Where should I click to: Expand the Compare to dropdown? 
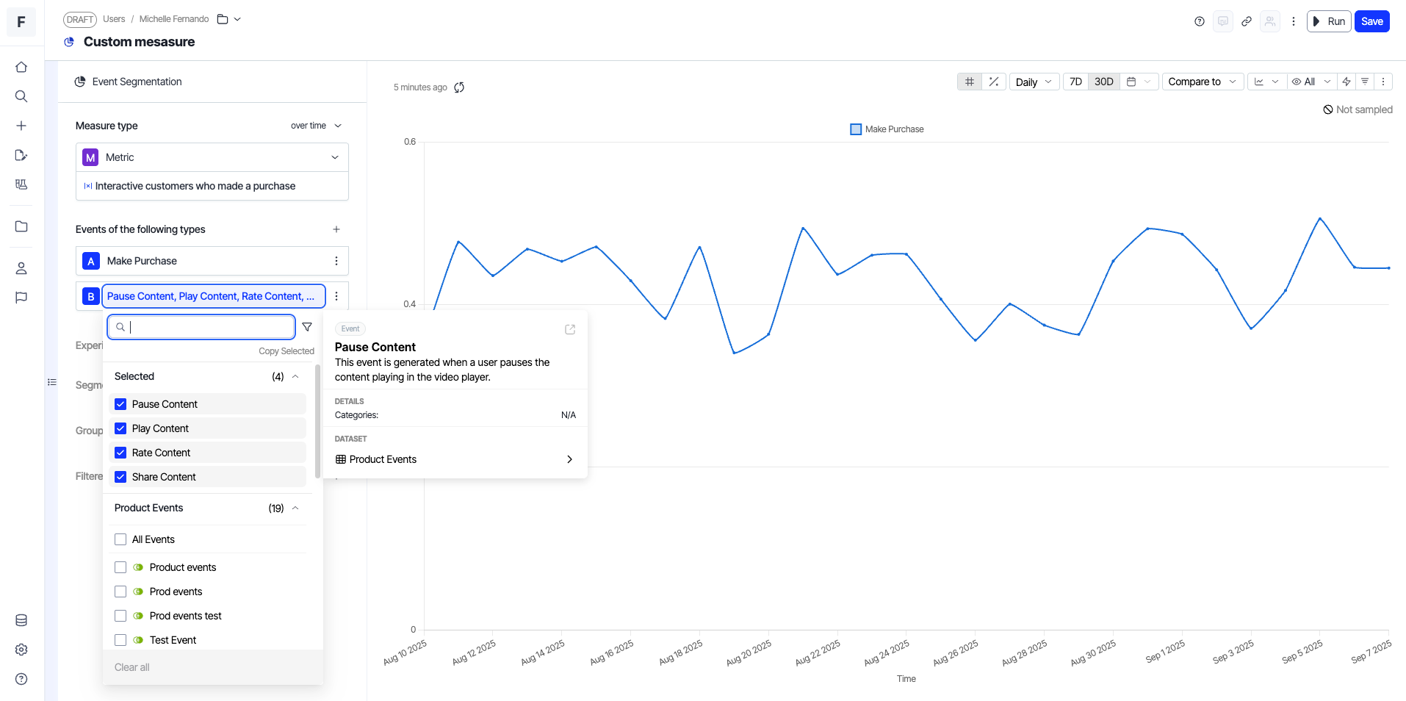pyautogui.click(x=1202, y=82)
